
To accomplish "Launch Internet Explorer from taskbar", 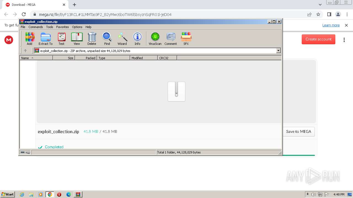I will point(22,194).
